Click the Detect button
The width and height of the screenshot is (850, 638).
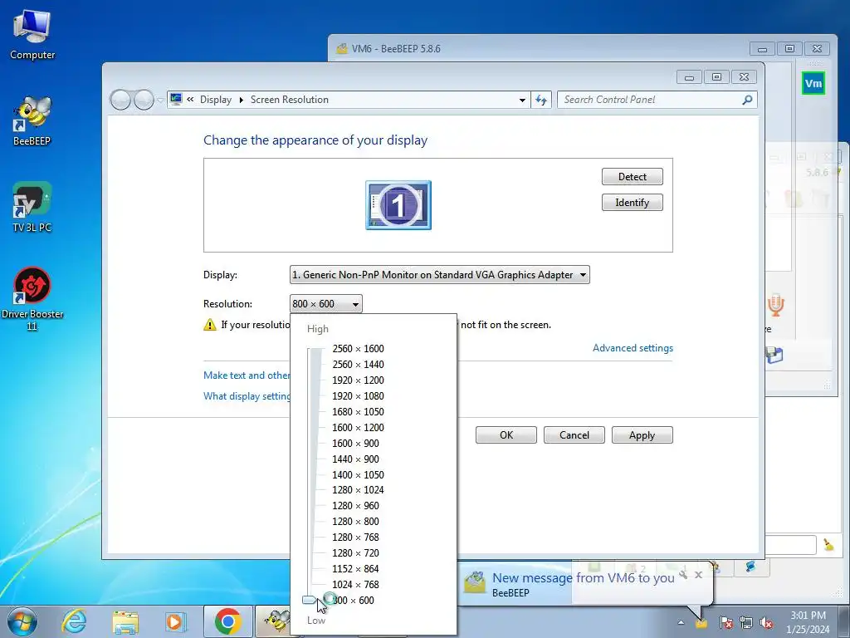pyautogui.click(x=632, y=177)
